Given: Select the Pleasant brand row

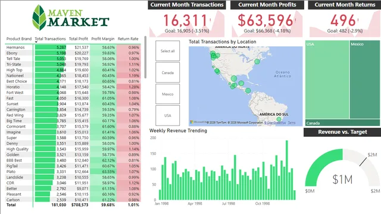Looking at the screenshot, I should [73, 194].
